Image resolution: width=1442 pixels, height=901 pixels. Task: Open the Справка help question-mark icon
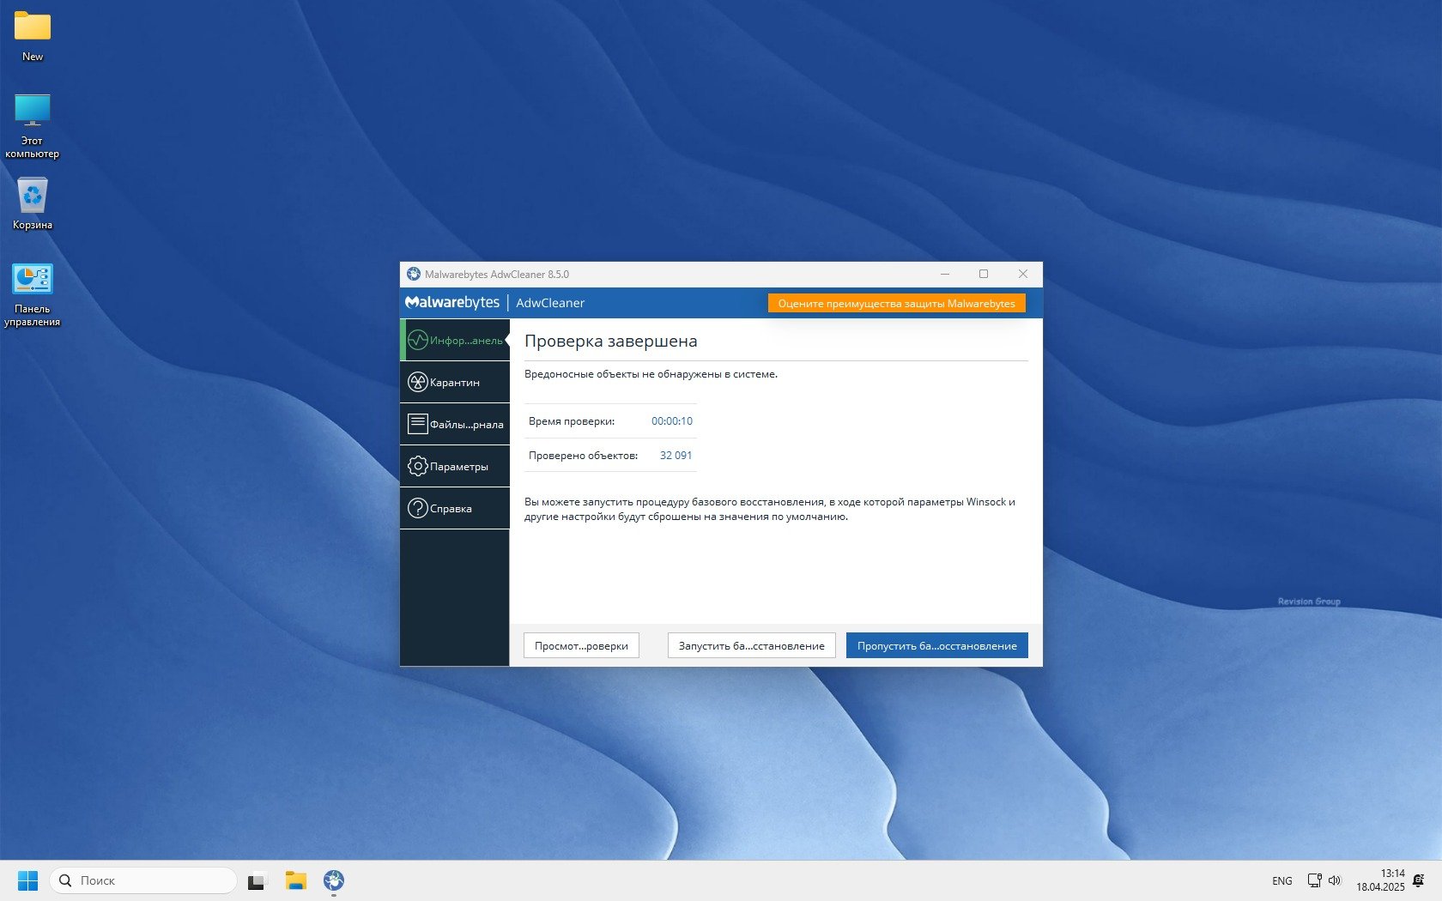[x=418, y=508]
